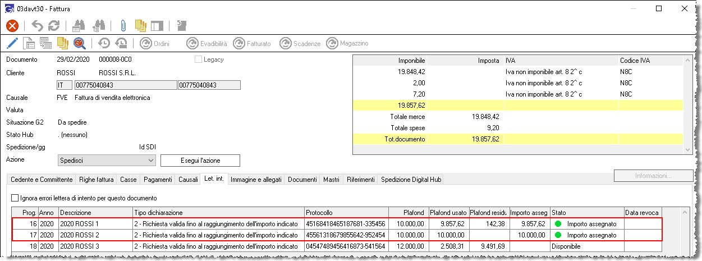This screenshot has height=261, width=702.
Task: Click the document properties icon next to pencil
Action: coord(29,43)
